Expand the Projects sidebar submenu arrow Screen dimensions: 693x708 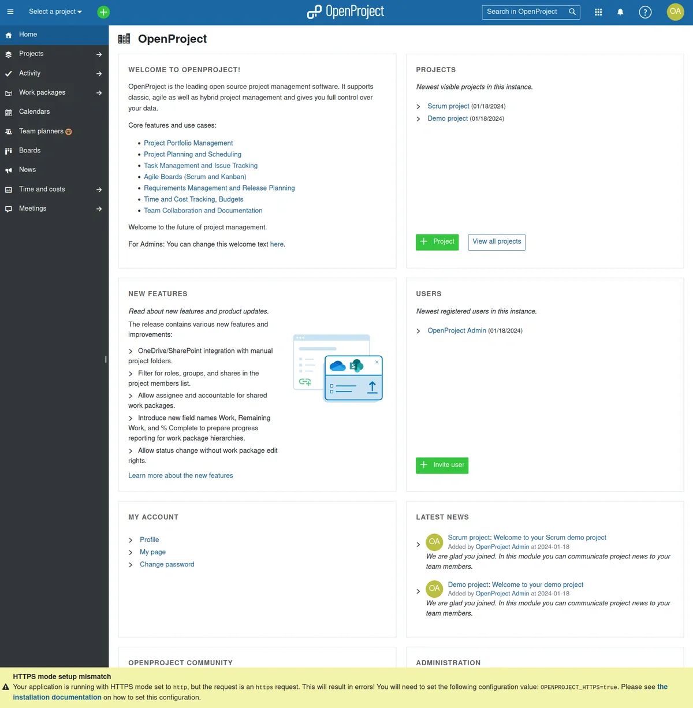(x=99, y=54)
